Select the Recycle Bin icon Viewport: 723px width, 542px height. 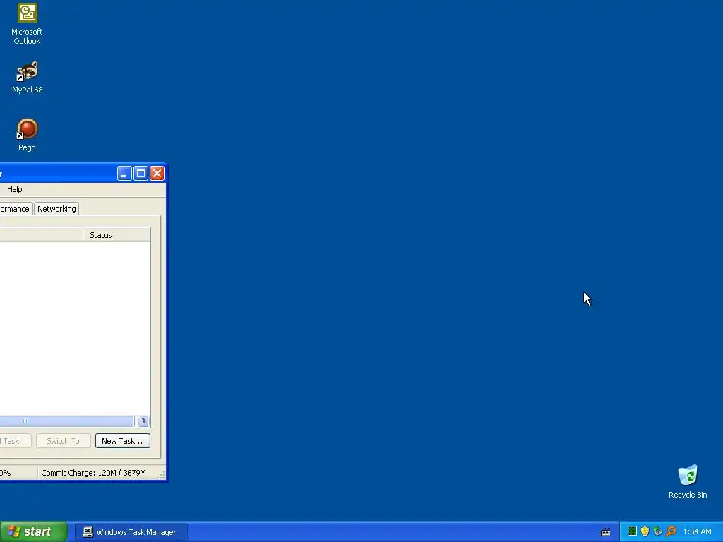coord(688,481)
